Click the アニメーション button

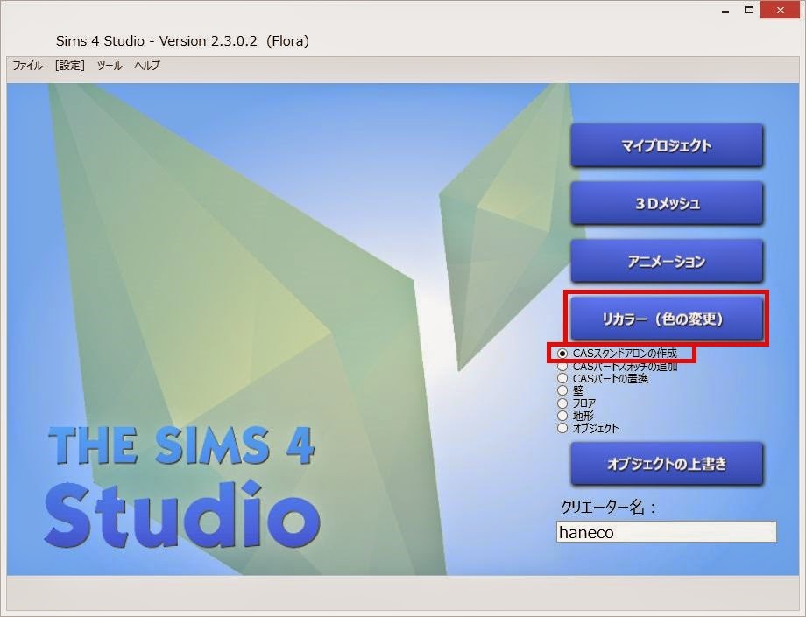[x=667, y=262]
